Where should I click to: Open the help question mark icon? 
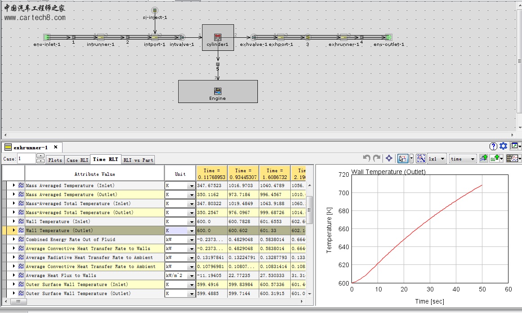pyautogui.click(x=493, y=146)
